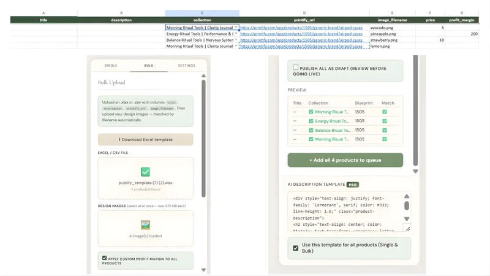Viewport: 490px width, 276px height.
Task: Click the template textarea scrollbar thumb
Action: tap(407, 205)
